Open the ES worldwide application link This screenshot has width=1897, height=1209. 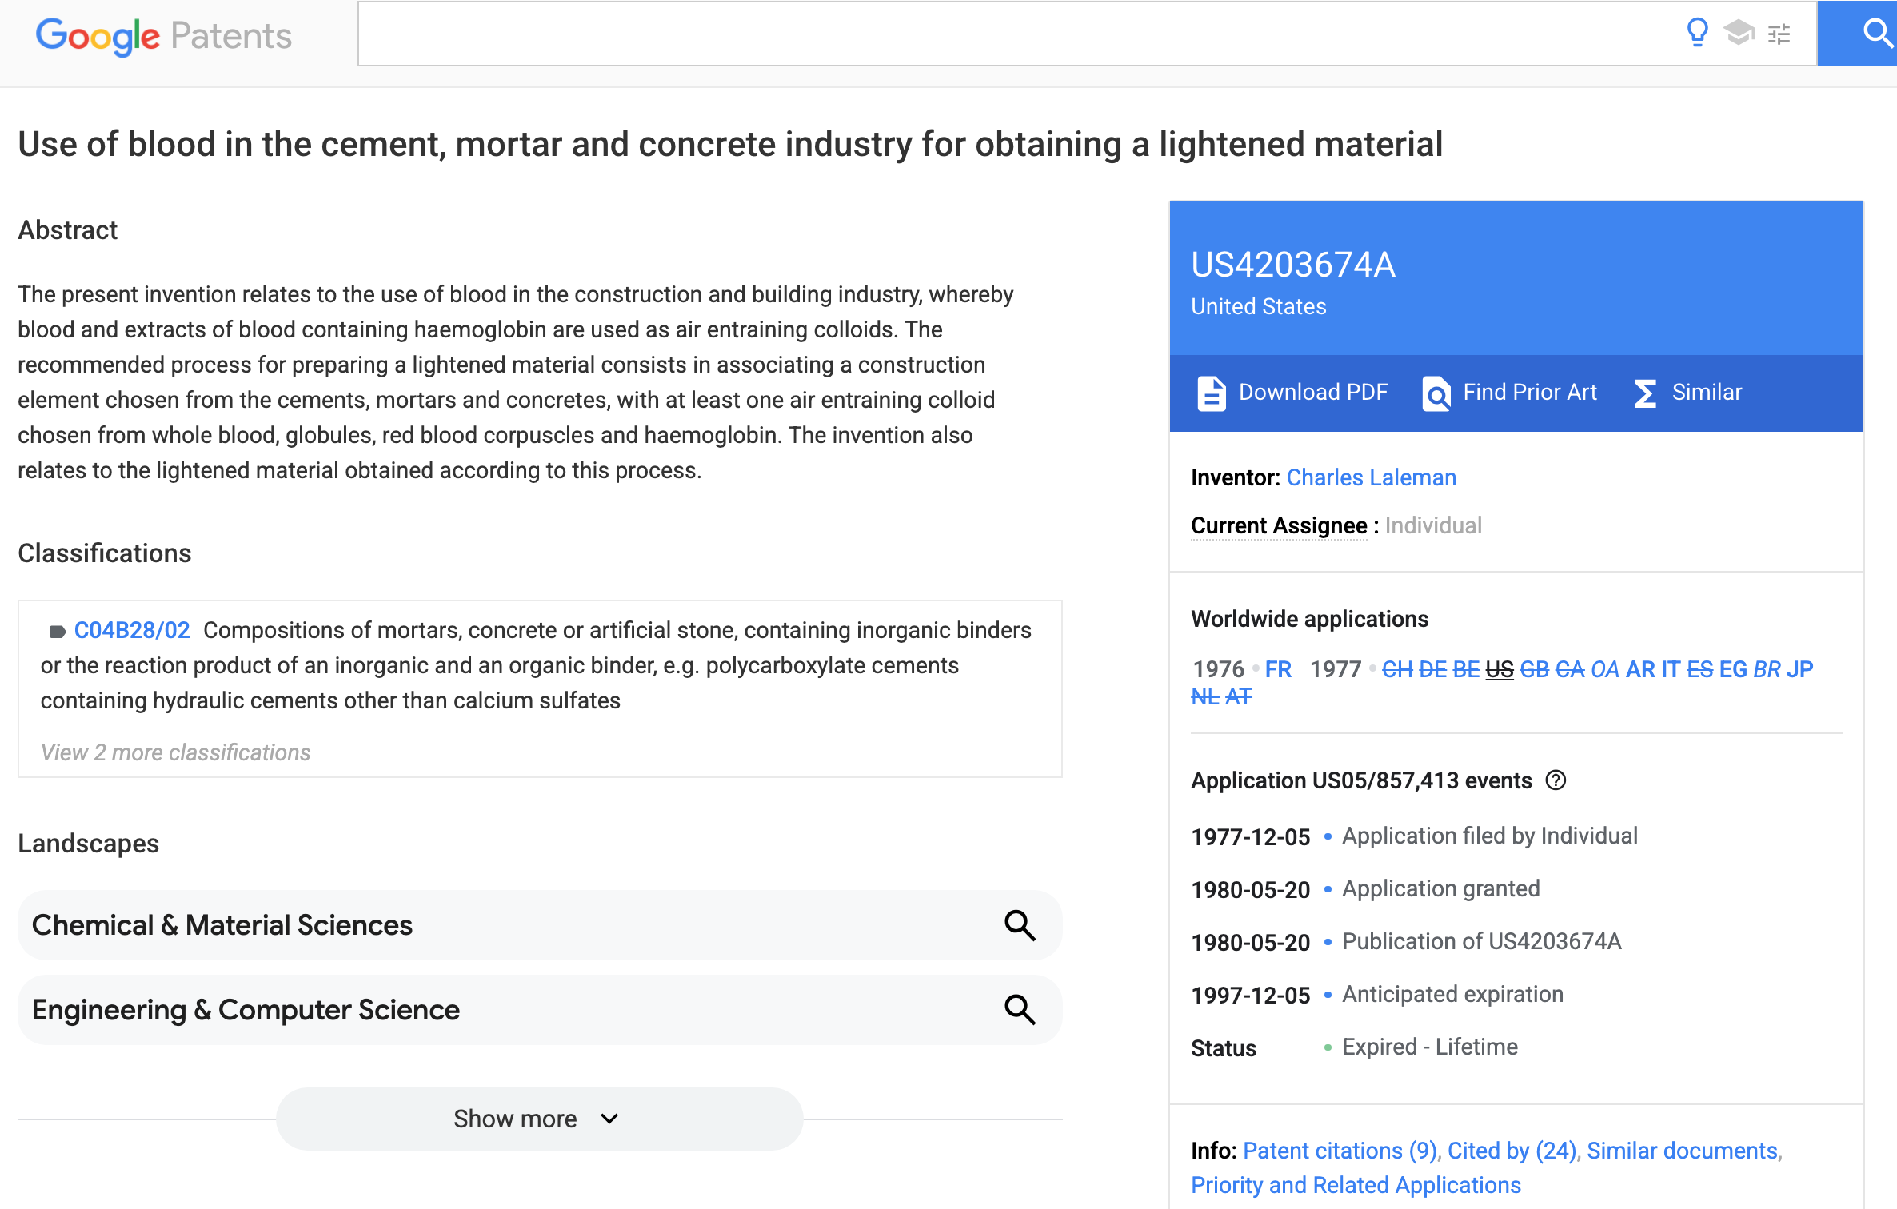(x=1699, y=669)
